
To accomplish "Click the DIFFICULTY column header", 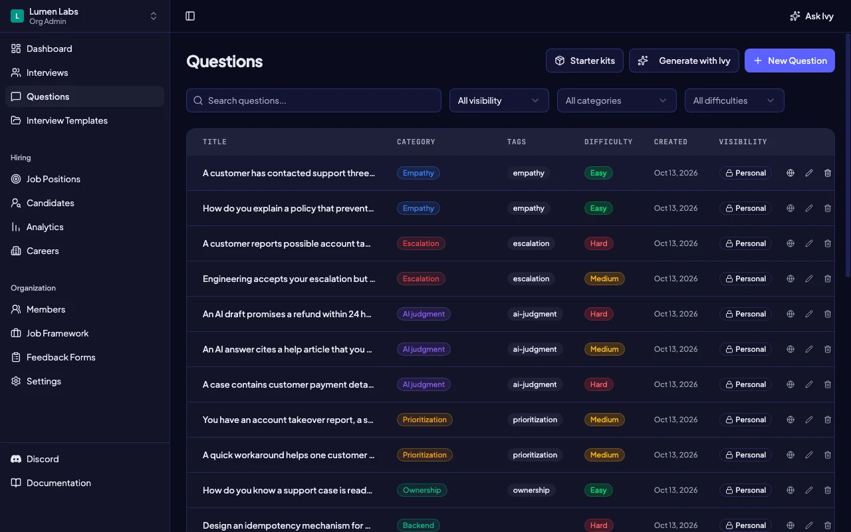I will click(x=608, y=142).
